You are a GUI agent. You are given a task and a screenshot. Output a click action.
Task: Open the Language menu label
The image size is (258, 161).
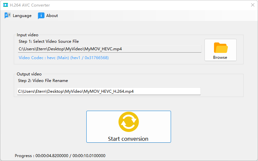point(22,16)
